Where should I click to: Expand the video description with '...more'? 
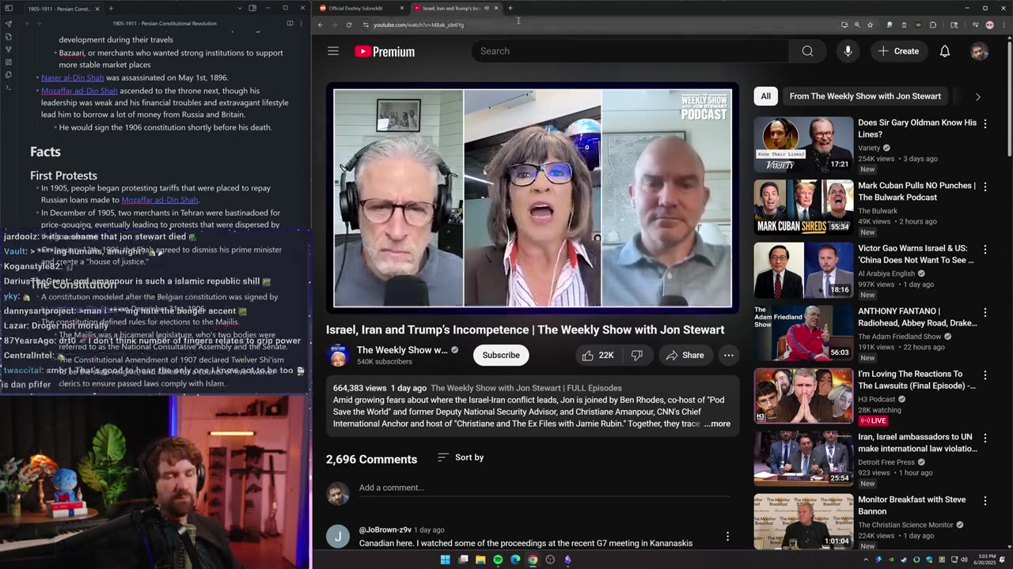point(717,424)
